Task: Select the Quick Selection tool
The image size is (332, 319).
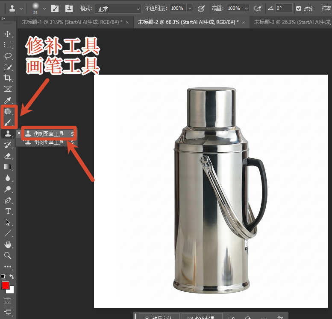Action: click(x=8, y=67)
